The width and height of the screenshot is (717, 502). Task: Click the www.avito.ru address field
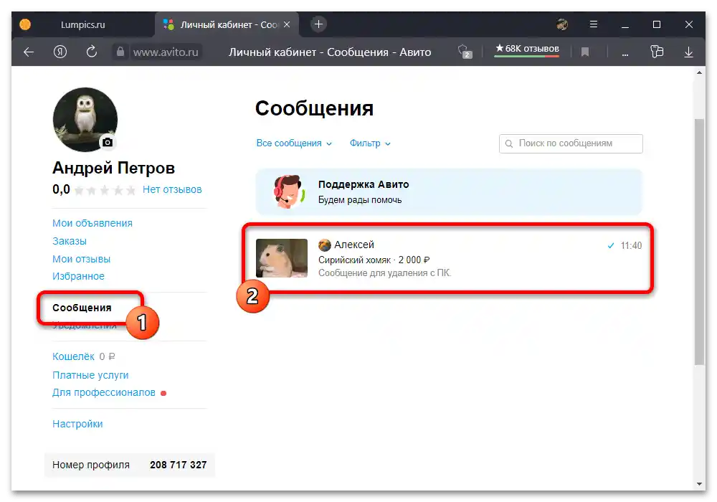[x=166, y=52]
